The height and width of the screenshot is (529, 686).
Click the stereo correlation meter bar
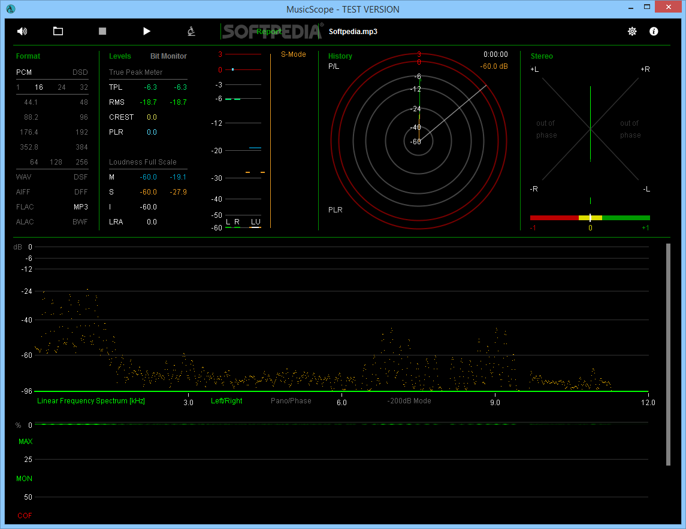(590, 218)
